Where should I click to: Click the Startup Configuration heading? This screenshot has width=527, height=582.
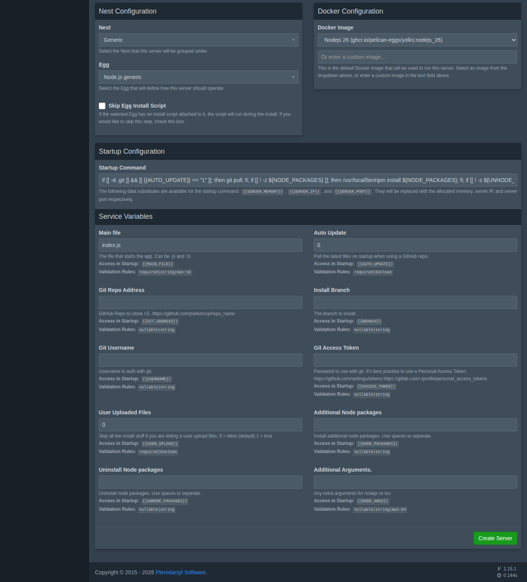132,151
